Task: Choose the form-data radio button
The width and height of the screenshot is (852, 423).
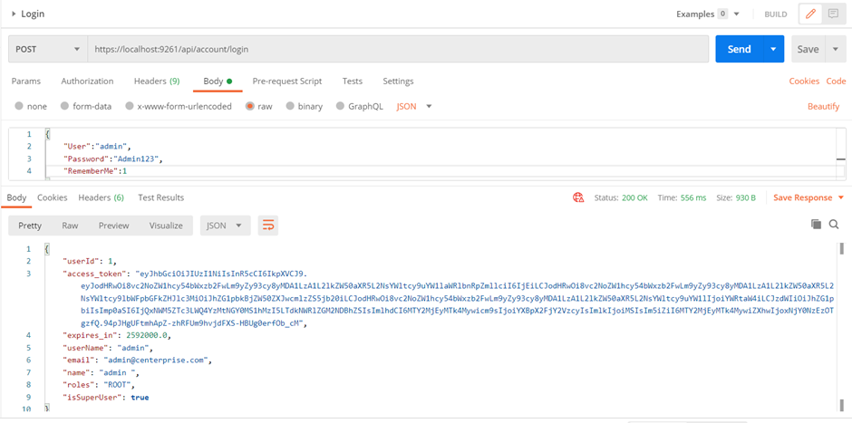Action: click(x=66, y=106)
